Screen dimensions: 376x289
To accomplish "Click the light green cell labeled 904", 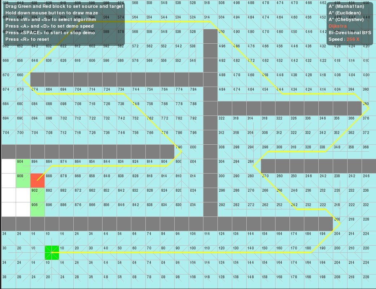I will click(23, 166).
